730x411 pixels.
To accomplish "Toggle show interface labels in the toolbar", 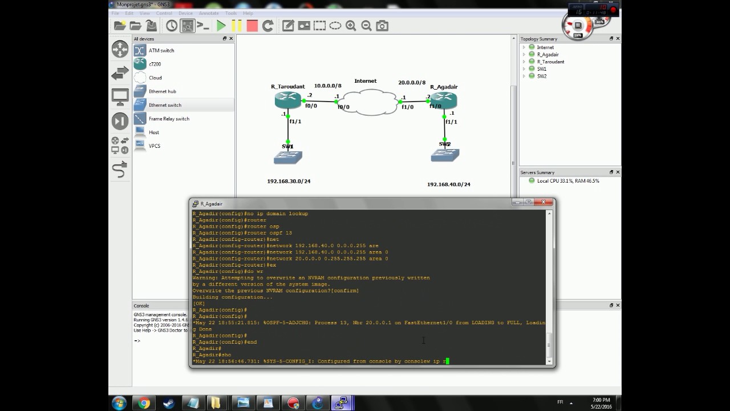I will click(187, 26).
